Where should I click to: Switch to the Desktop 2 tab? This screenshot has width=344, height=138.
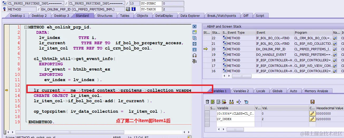[x=39, y=16]
